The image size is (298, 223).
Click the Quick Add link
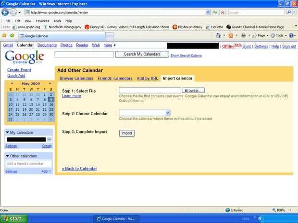16,75
